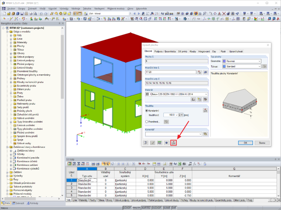The image size is (281, 210).
Task: Click edit stiffness icon next to Tuhost dropdown
Action: [264, 66]
